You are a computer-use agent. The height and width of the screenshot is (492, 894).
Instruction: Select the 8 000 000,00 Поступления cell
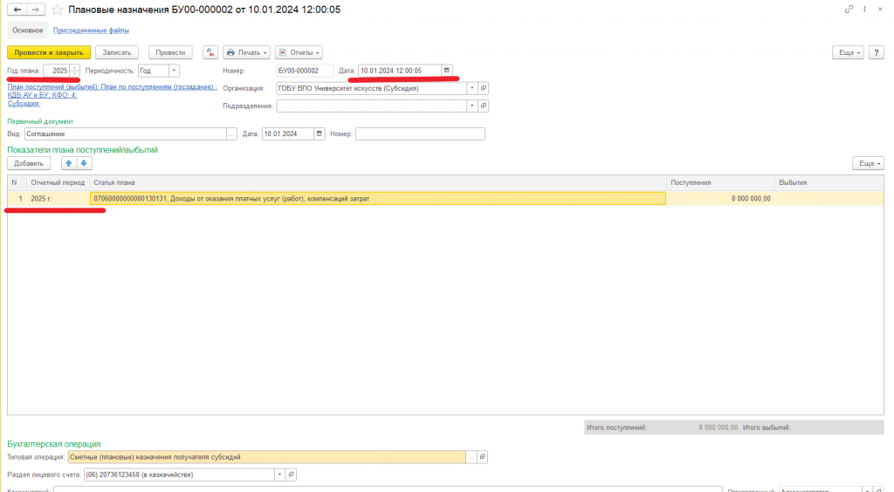720,199
